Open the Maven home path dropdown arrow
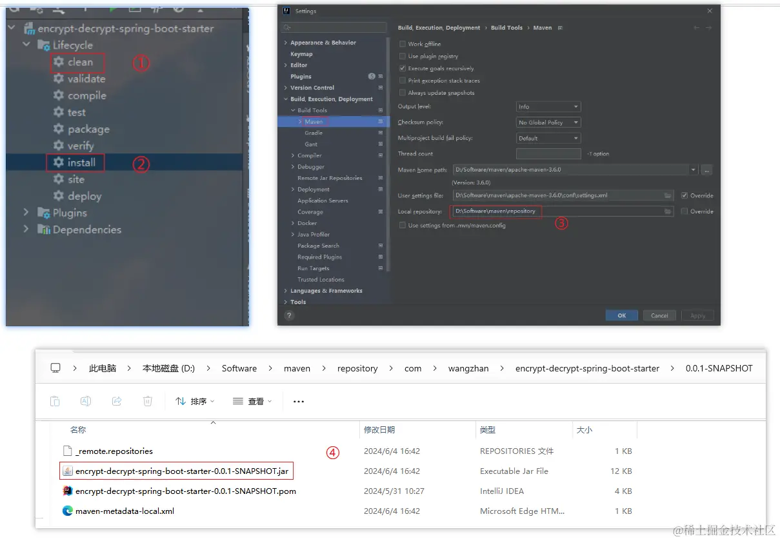780x541 pixels. point(694,170)
